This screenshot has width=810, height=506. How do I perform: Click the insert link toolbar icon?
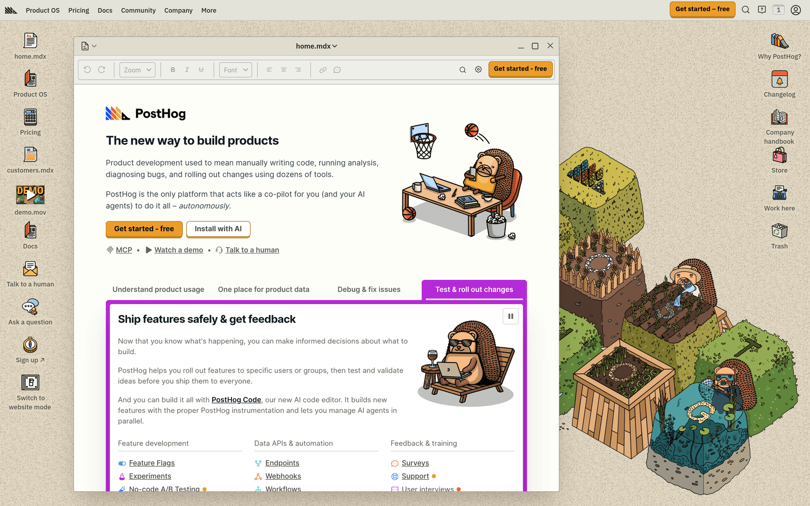[x=323, y=70]
